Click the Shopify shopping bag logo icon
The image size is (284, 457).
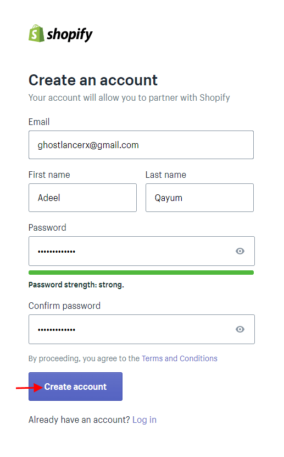tap(36, 33)
